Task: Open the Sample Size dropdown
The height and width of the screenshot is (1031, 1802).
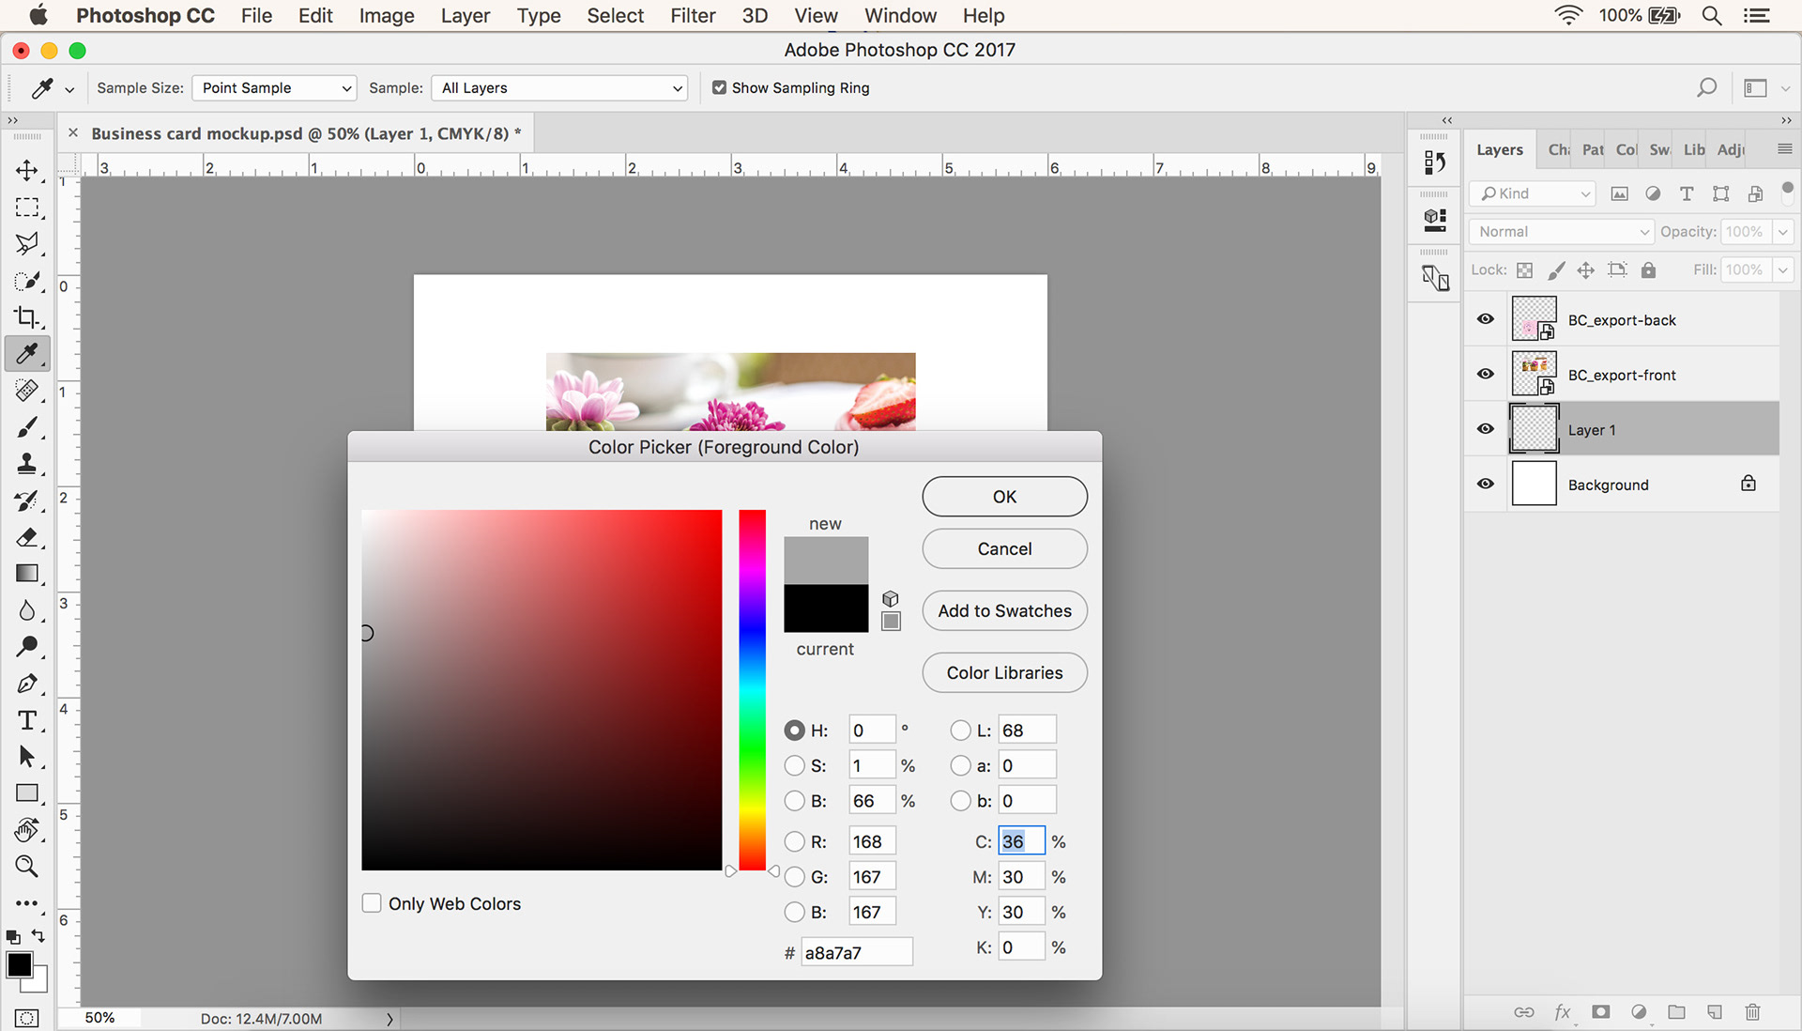Action: click(x=274, y=87)
